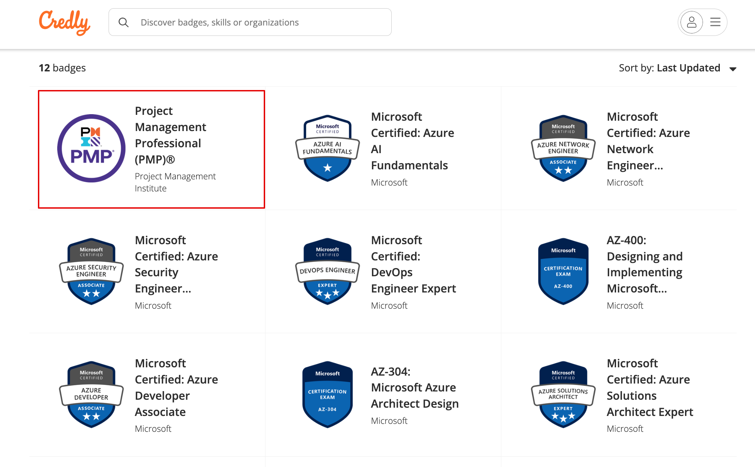Viewport: 755px width, 467px height.
Task: Open the PMP badge image
Action: (91, 148)
